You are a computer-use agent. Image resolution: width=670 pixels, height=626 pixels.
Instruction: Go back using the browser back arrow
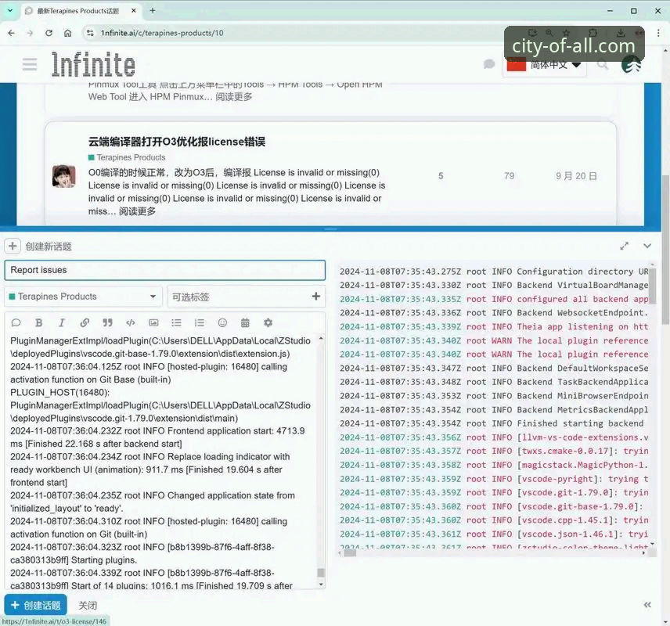[12, 33]
